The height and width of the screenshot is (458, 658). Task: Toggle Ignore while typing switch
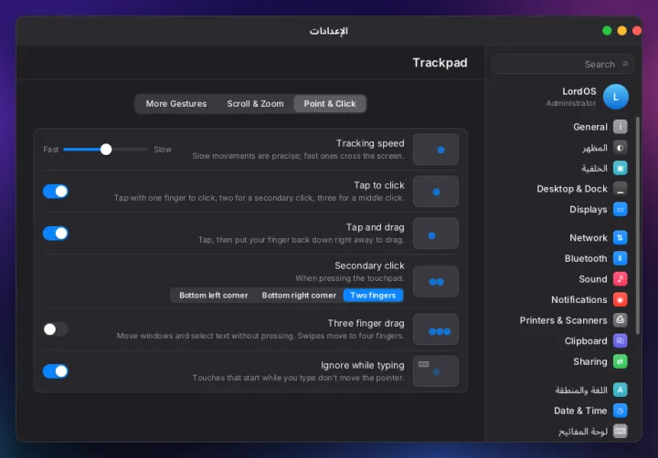coord(56,371)
